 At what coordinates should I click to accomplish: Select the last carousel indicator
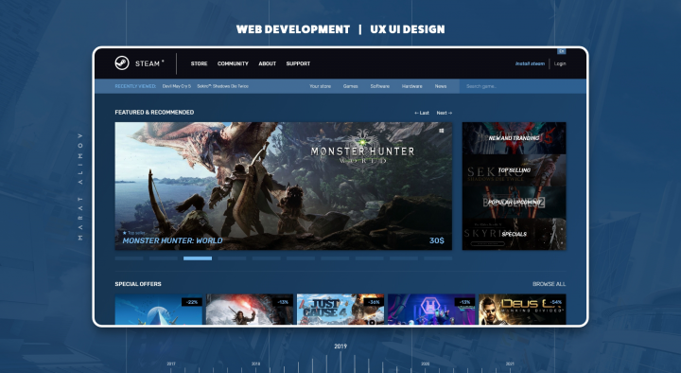pyautogui.click(x=438, y=258)
